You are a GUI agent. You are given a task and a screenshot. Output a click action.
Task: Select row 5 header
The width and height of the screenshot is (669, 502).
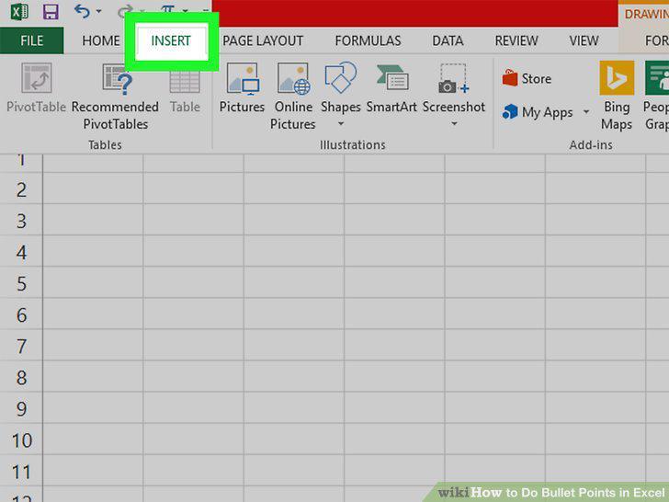pos(21,283)
